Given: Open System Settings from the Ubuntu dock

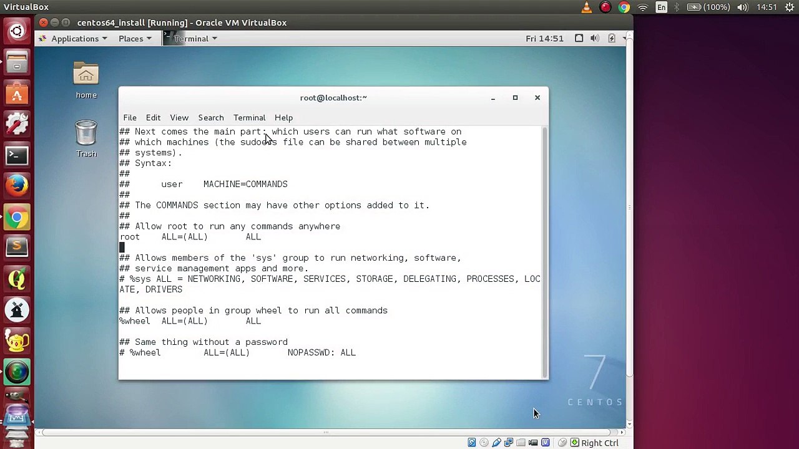Looking at the screenshot, I should coord(17,125).
